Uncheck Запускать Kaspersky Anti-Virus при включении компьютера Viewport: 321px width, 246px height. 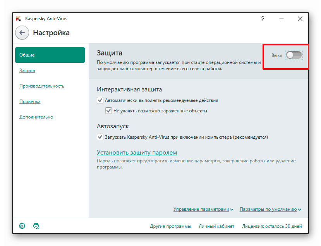100,137
